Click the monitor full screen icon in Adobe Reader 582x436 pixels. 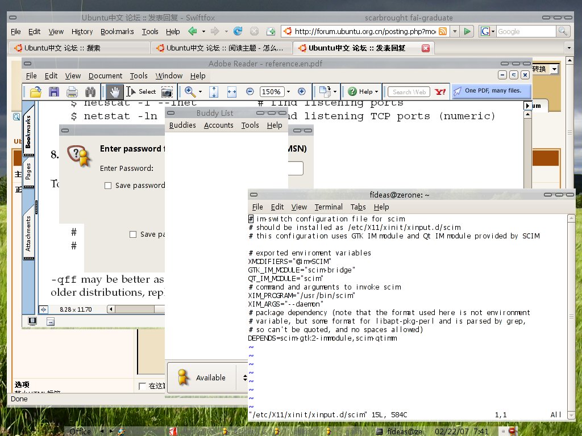[x=32, y=321]
